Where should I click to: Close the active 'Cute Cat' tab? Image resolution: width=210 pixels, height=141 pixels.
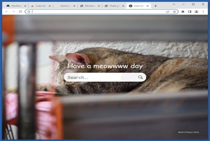point(147,6)
